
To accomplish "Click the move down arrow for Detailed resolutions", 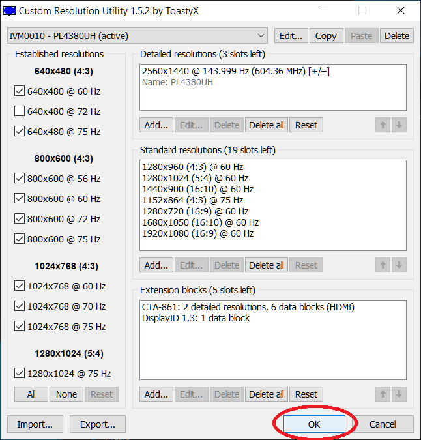I will [x=399, y=125].
